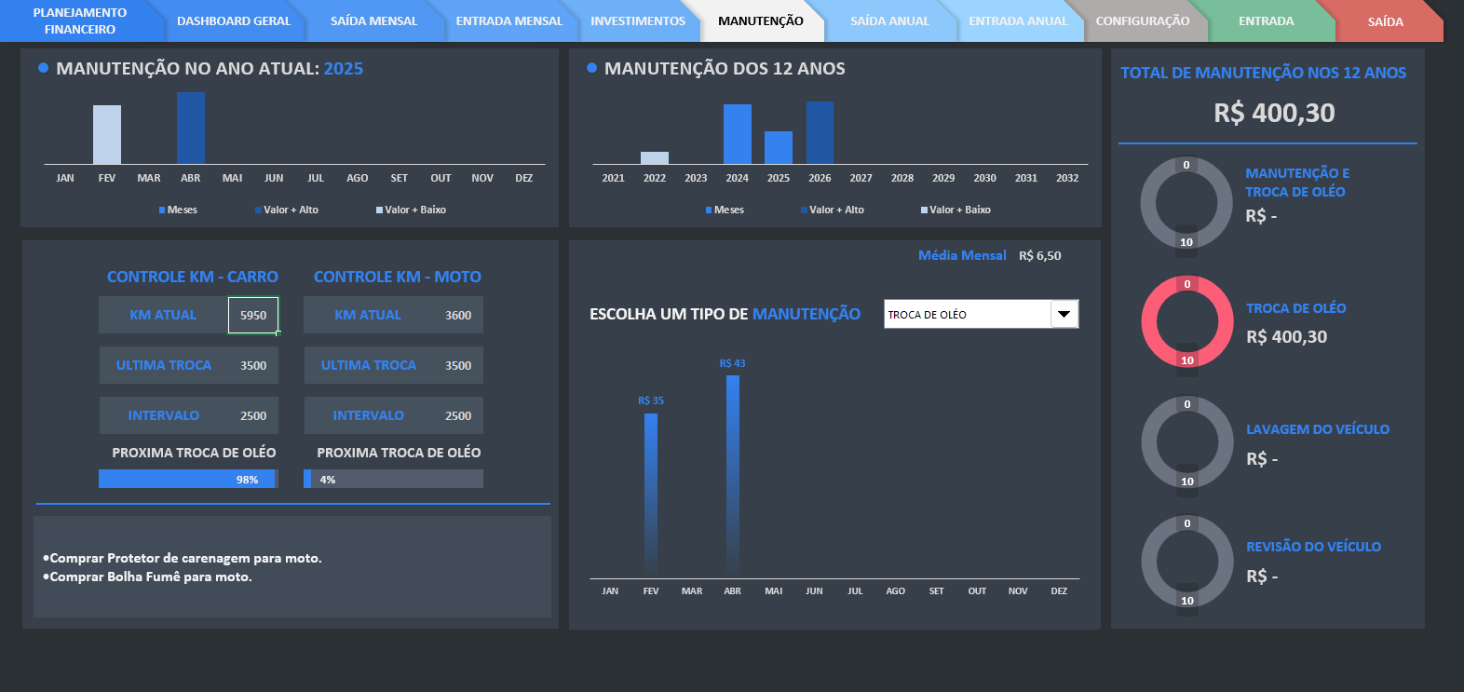Click the total R$ 400,30 at the top
The height and width of the screenshot is (692, 1464).
1274,113
